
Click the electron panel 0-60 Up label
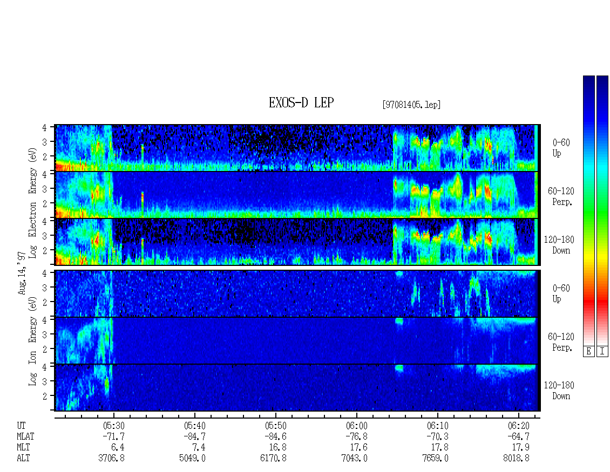point(561,148)
